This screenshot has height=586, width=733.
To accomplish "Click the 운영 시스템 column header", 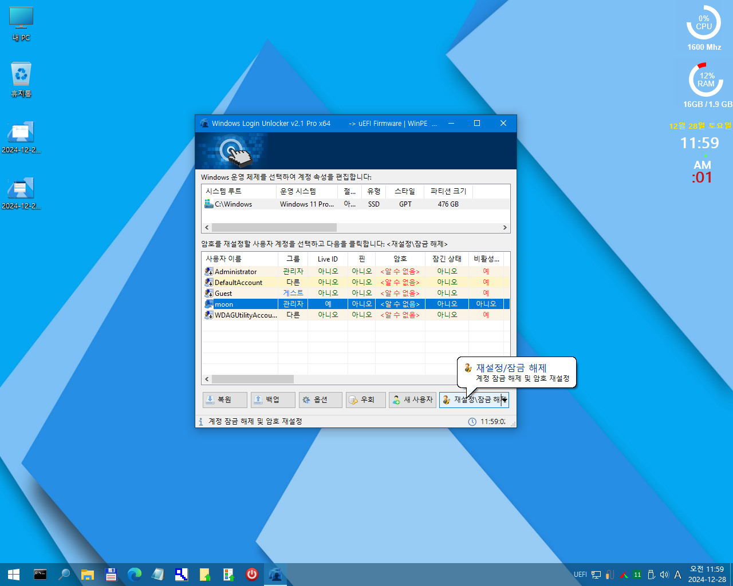I will (307, 191).
